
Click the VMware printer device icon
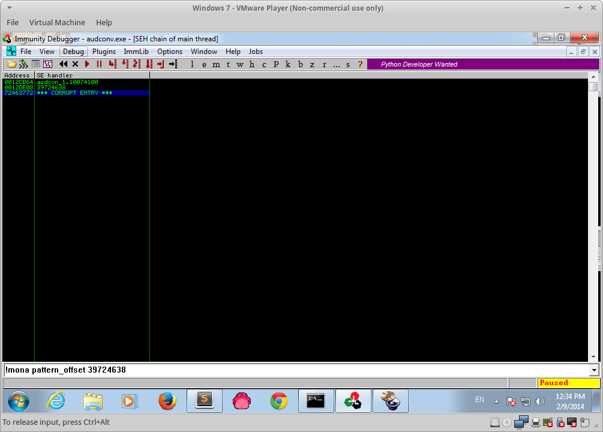(535, 423)
